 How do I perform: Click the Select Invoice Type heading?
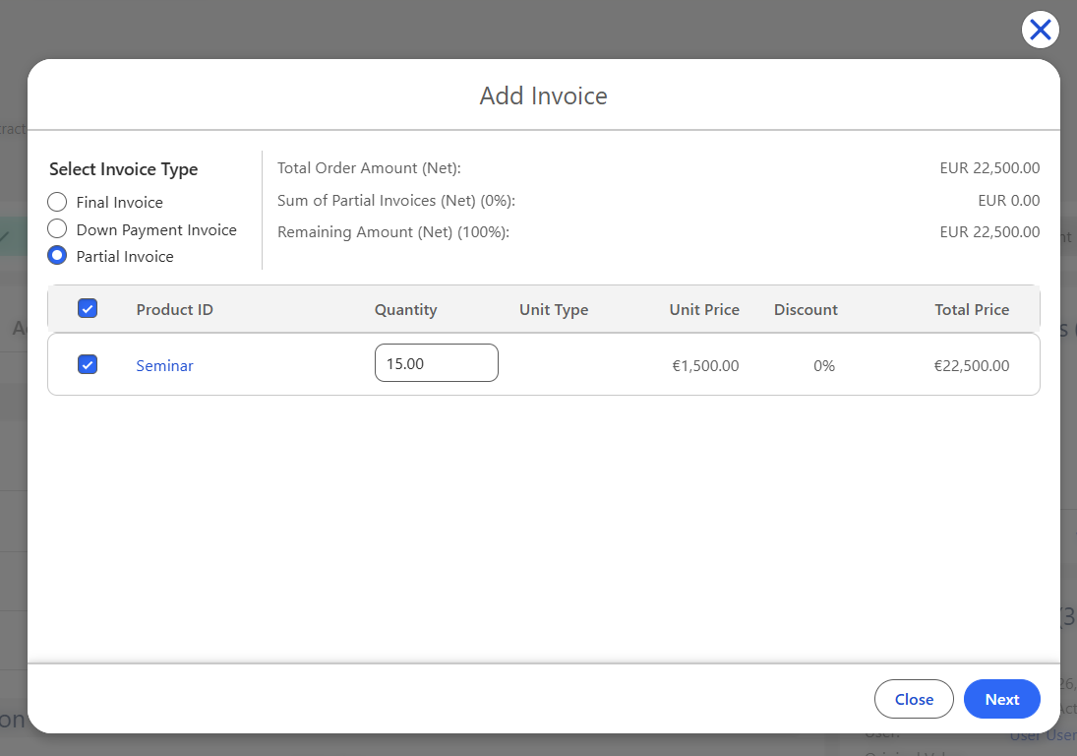[x=124, y=169]
